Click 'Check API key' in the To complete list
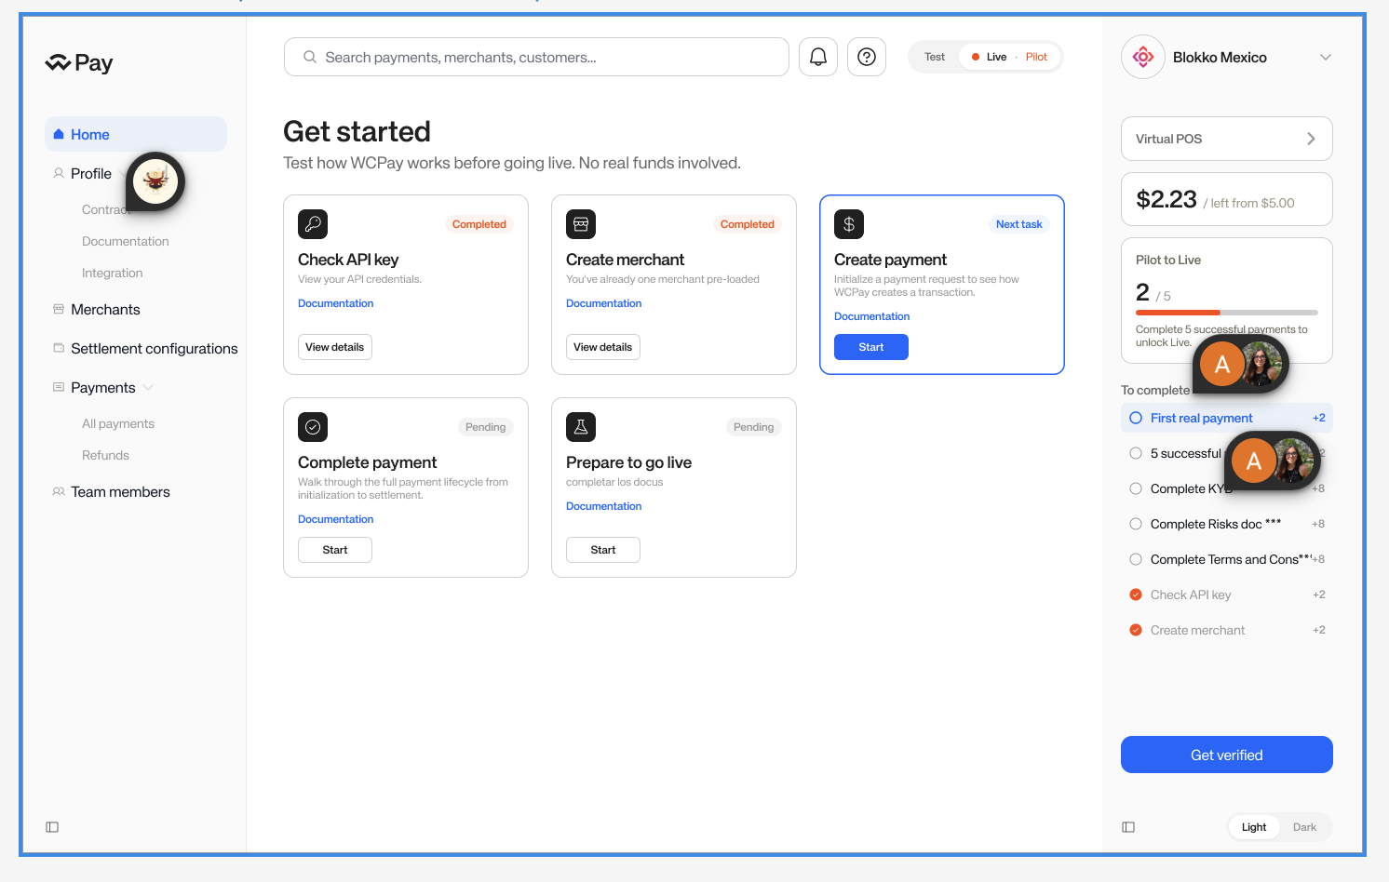This screenshot has width=1389, height=882. [x=1191, y=595]
